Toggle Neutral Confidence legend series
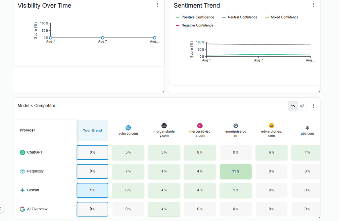Image resolution: width=339 pixels, height=221 pixels. [240, 17]
